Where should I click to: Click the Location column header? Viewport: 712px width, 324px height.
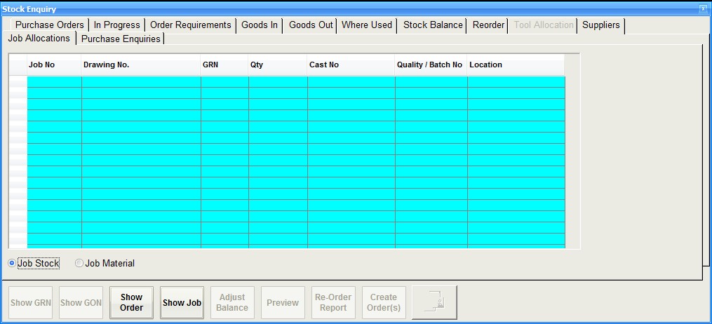pos(516,65)
